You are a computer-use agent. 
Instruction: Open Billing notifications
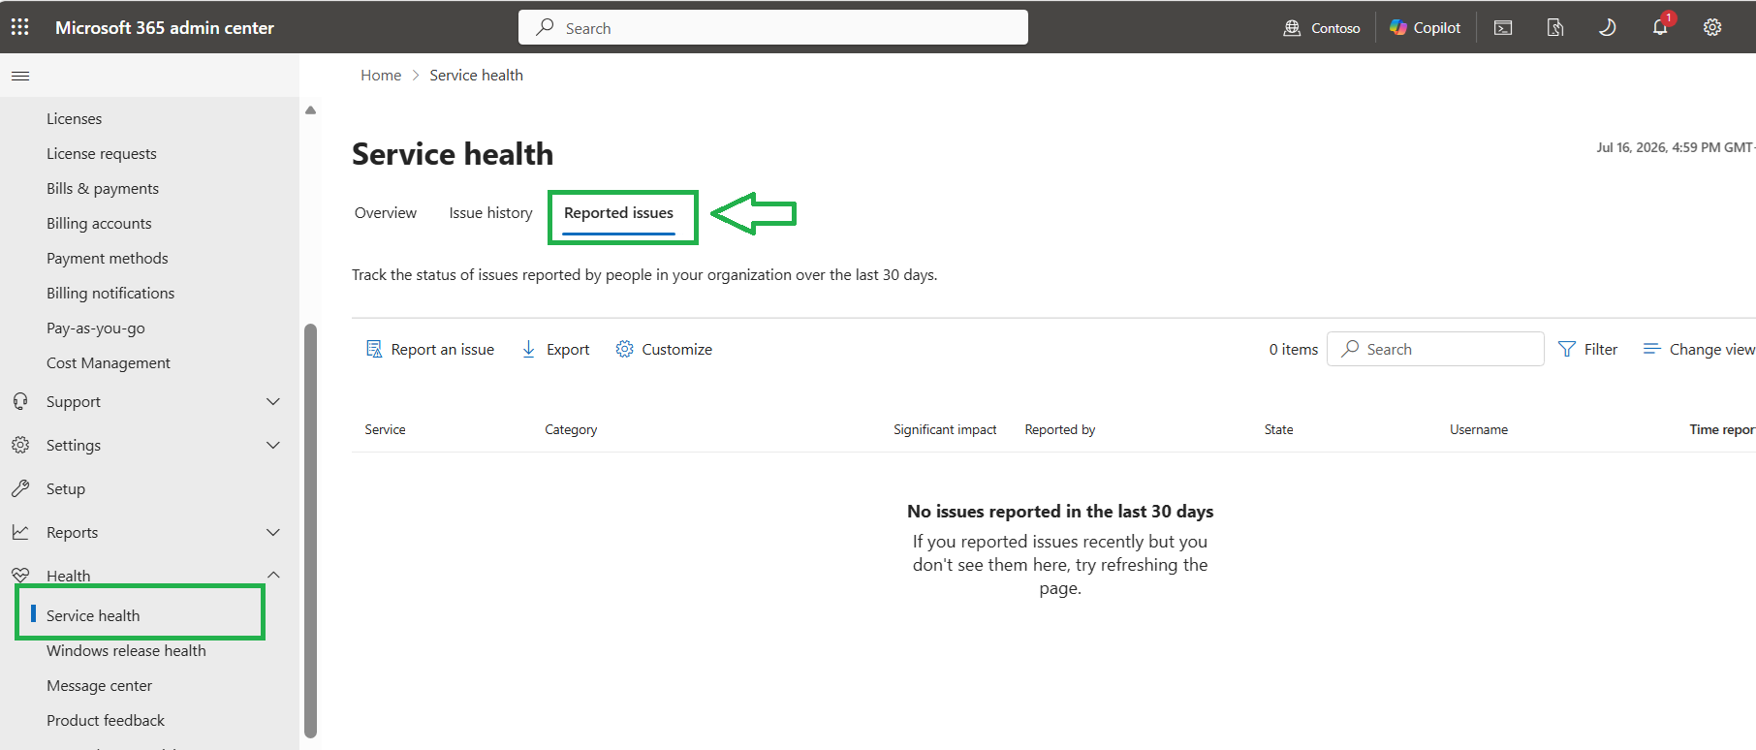(x=110, y=293)
